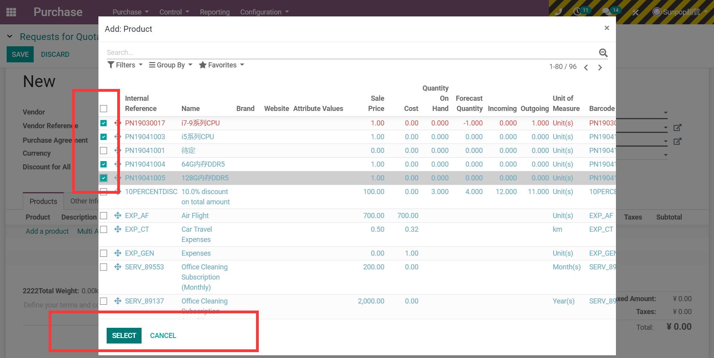Open the Purchase menu dropdown
The width and height of the screenshot is (714, 358).
click(x=131, y=12)
